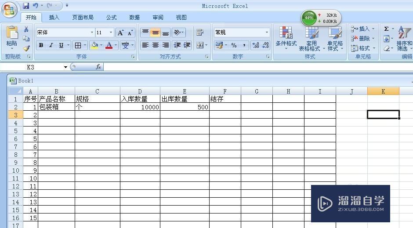The height and width of the screenshot is (228, 413).
Task: Expand the font size 11 dropdown
Action: (x=111, y=33)
